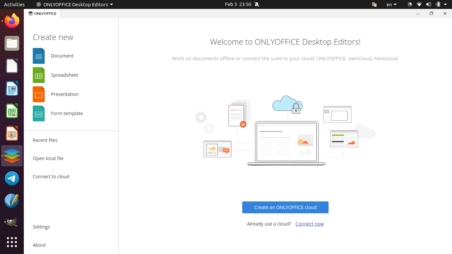452x254 pixels.
Task: Click the notifications muted bell icon
Action: pyautogui.click(x=257, y=4)
